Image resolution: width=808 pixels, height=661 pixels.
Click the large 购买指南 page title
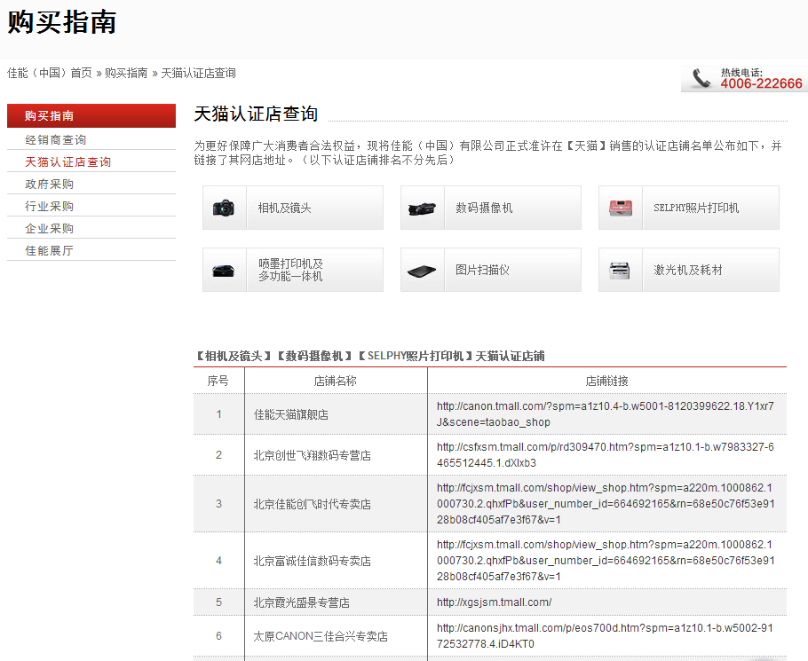[x=62, y=22]
